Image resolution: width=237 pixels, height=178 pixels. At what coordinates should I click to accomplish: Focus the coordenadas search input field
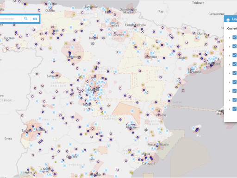click(x=11, y=19)
